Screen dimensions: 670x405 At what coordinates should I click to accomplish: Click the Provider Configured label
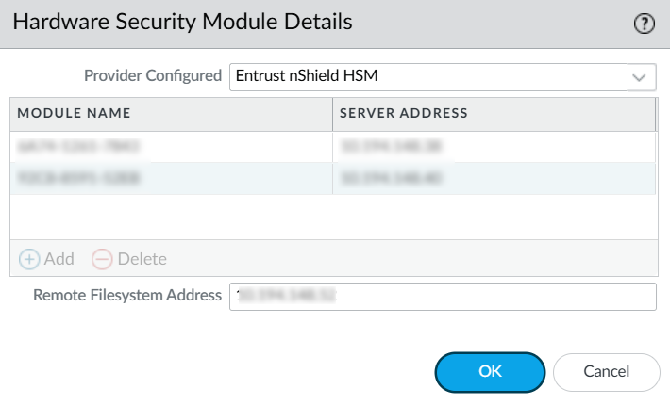pyautogui.click(x=153, y=75)
